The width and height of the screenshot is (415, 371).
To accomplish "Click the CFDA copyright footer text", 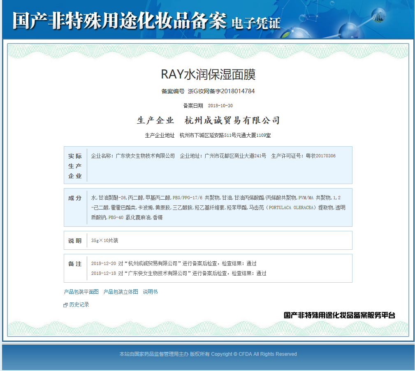I will click(x=208, y=354).
